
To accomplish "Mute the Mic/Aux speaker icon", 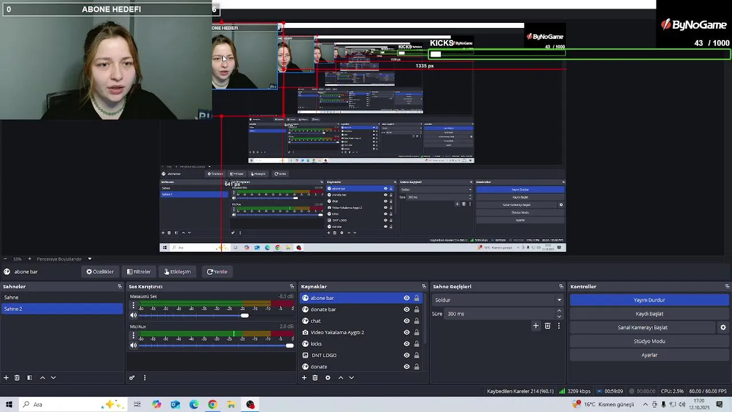I will [133, 345].
